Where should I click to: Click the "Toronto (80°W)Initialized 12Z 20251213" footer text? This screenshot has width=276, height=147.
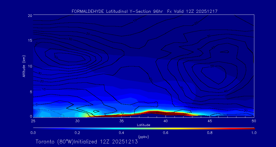click(87, 142)
